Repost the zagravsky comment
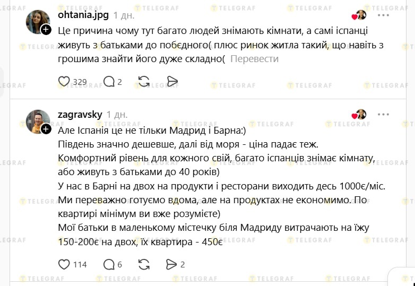415x286 pixels. [143, 264]
